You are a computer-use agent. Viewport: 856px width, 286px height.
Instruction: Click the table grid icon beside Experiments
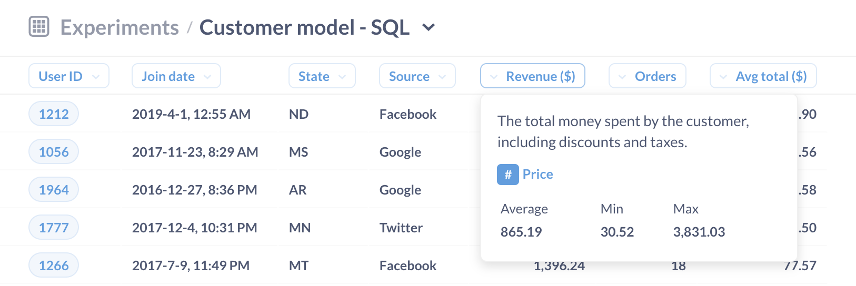tap(39, 27)
